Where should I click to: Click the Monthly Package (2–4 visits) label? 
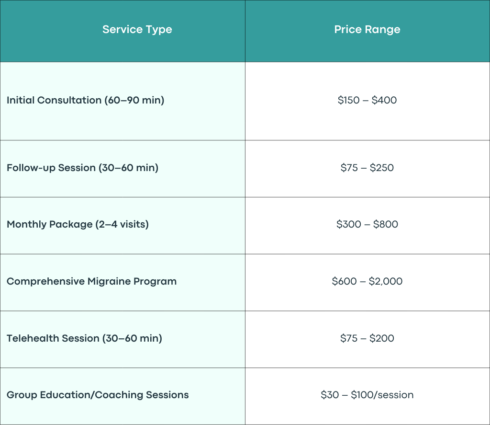(x=78, y=224)
